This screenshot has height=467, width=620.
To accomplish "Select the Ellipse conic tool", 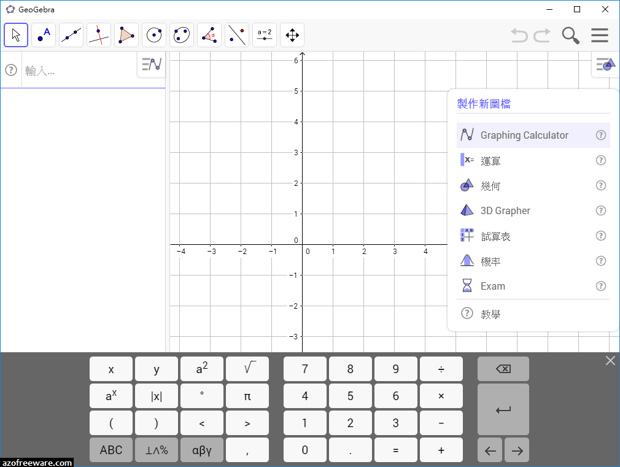I will point(182,35).
